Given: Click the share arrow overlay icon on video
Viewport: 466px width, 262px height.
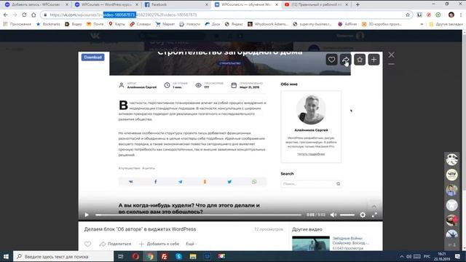Looking at the screenshot, I should pyautogui.click(x=346, y=60).
